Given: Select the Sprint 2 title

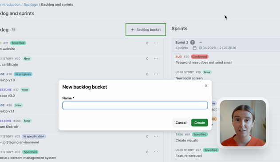Looking at the screenshot, I should [181, 43].
